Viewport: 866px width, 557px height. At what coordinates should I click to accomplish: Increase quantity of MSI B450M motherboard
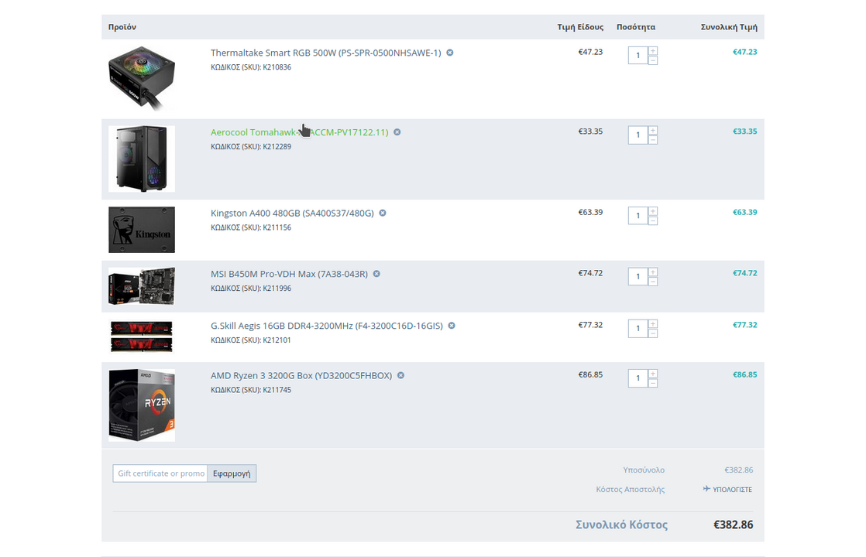click(653, 272)
